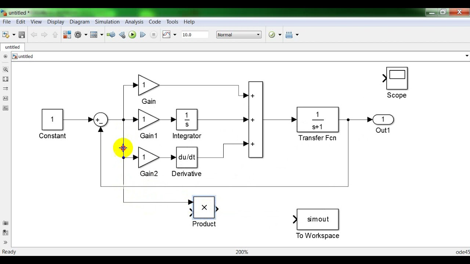Open the Help menu

coord(189,22)
